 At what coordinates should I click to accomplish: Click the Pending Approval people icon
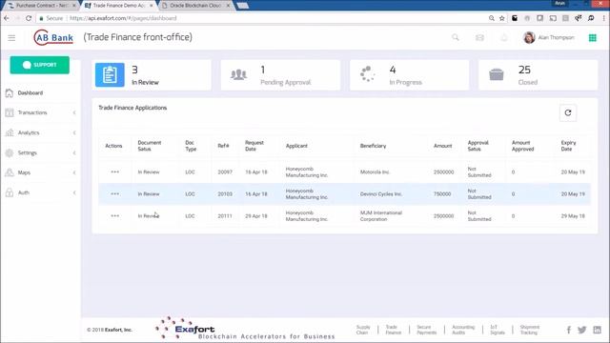tap(238, 74)
